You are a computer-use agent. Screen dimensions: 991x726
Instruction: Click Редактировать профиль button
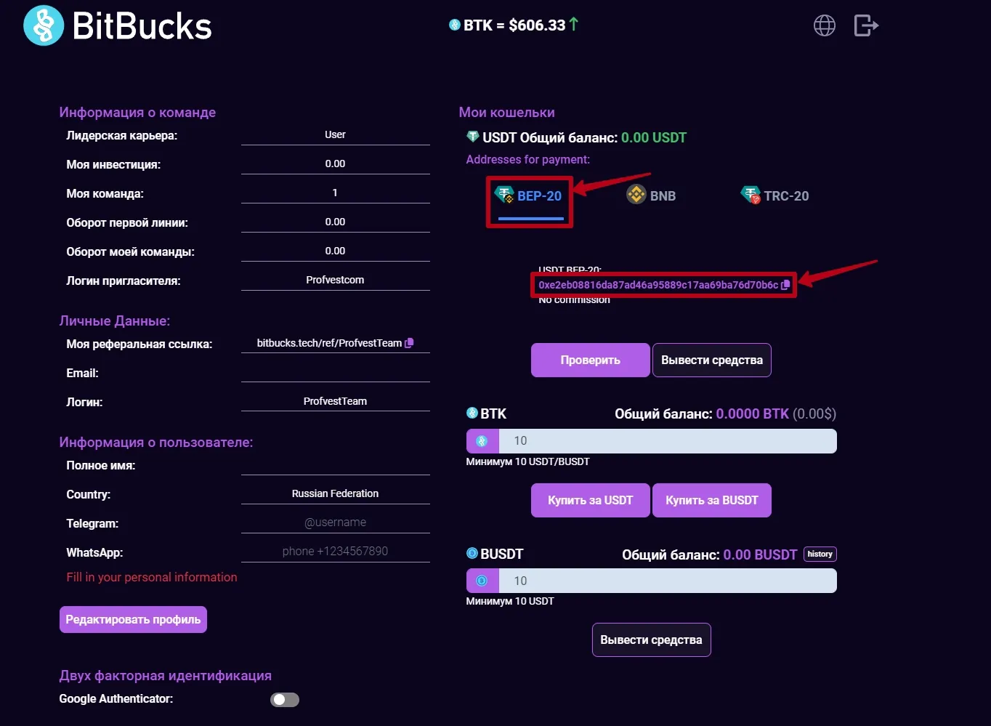(x=133, y=620)
